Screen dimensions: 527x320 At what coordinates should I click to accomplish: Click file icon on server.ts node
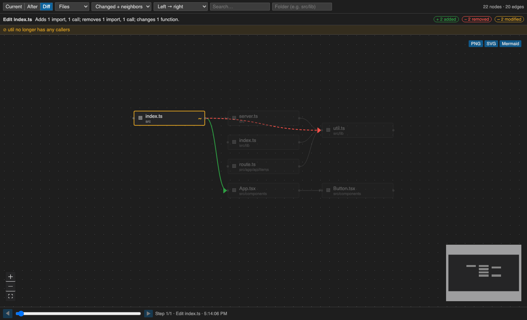tap(234, 118)
